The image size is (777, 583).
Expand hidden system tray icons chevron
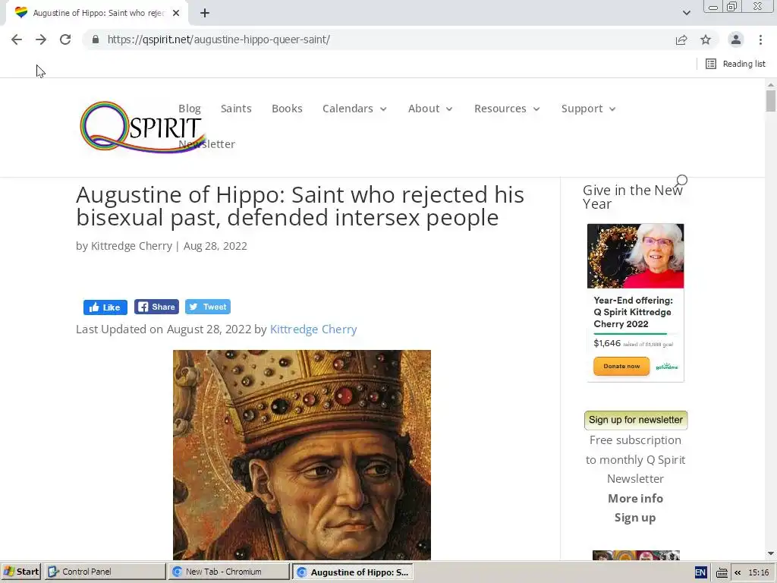pos(738,572)
